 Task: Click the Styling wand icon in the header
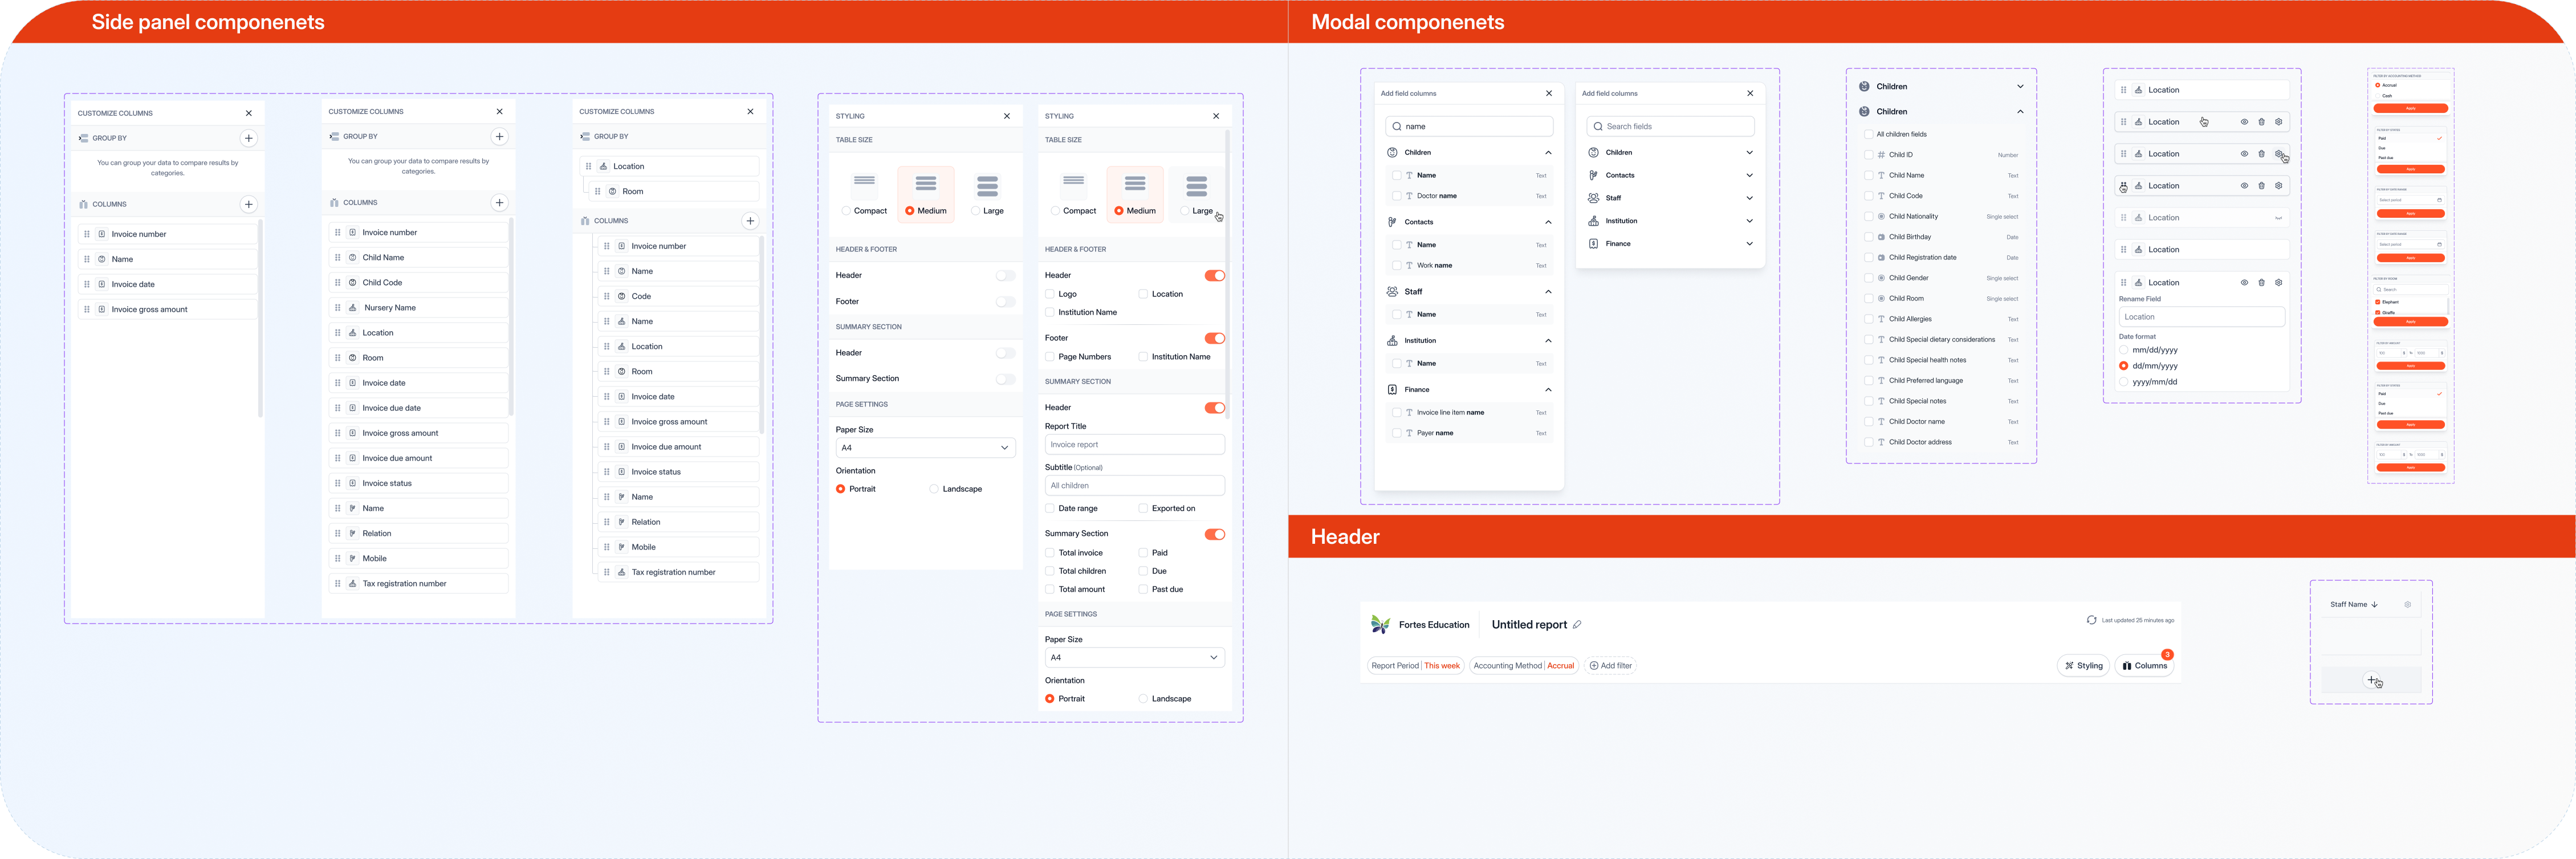pyautogui.click(x=2069, y=666)
